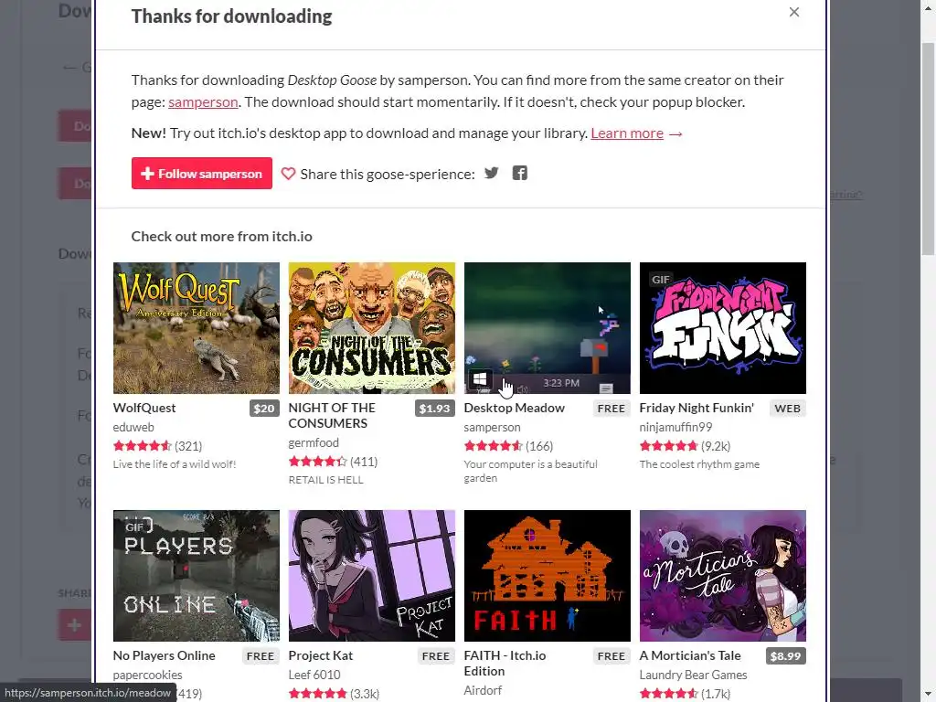Click the heart icon beside Share text
936x702 pixels.
pyautogui.click(x=288, y=174)
